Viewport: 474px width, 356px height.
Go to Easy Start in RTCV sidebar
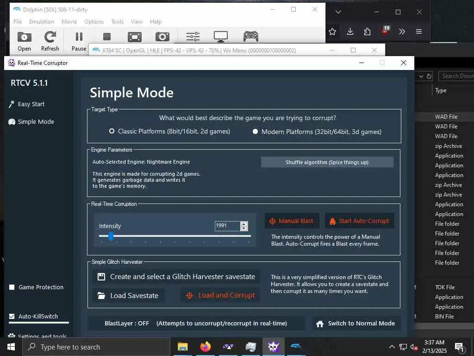[x=26, y=104]
